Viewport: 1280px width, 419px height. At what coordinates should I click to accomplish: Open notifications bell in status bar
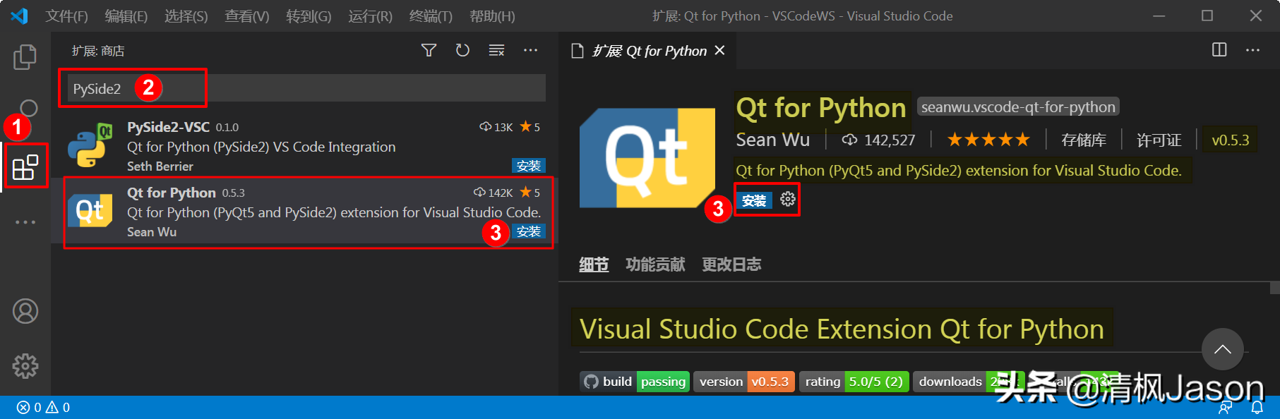tap(1257, 408)
